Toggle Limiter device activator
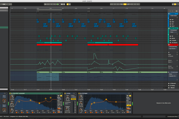Screen dimensions: 179x119 pos(65,93)
